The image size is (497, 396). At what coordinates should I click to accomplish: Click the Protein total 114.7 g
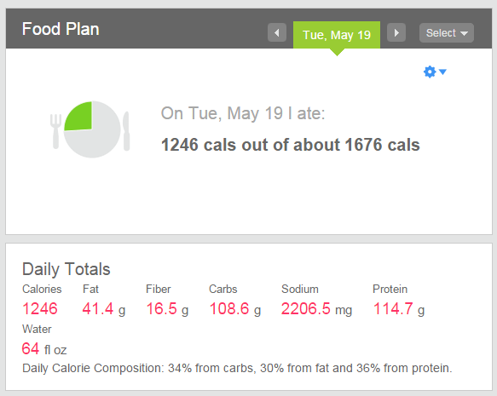click(x=399, y=308)
